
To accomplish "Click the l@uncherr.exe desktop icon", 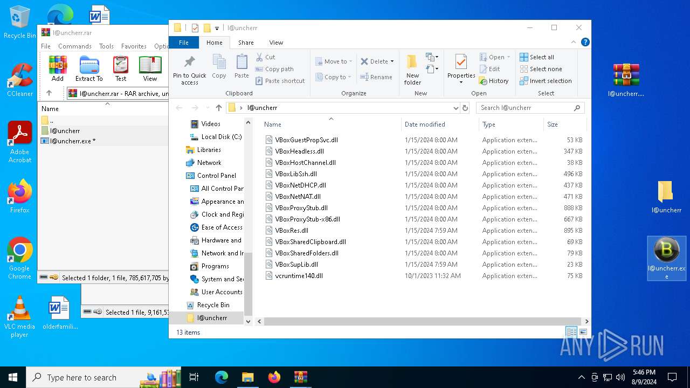I will coord(667,258).
